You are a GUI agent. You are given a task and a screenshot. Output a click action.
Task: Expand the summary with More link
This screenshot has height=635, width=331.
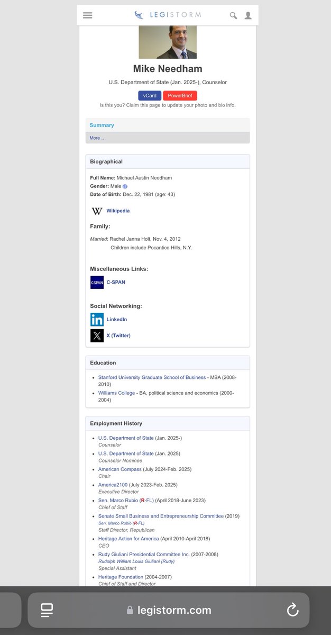[x=97, y=138]
